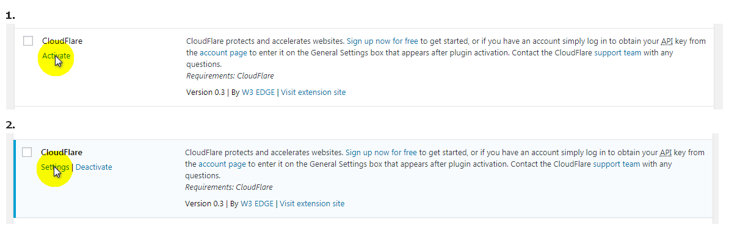This screenshot has width=729, height=230.
Task: Click the Deactivate link for CloudFlare
Action: [94, 167]
